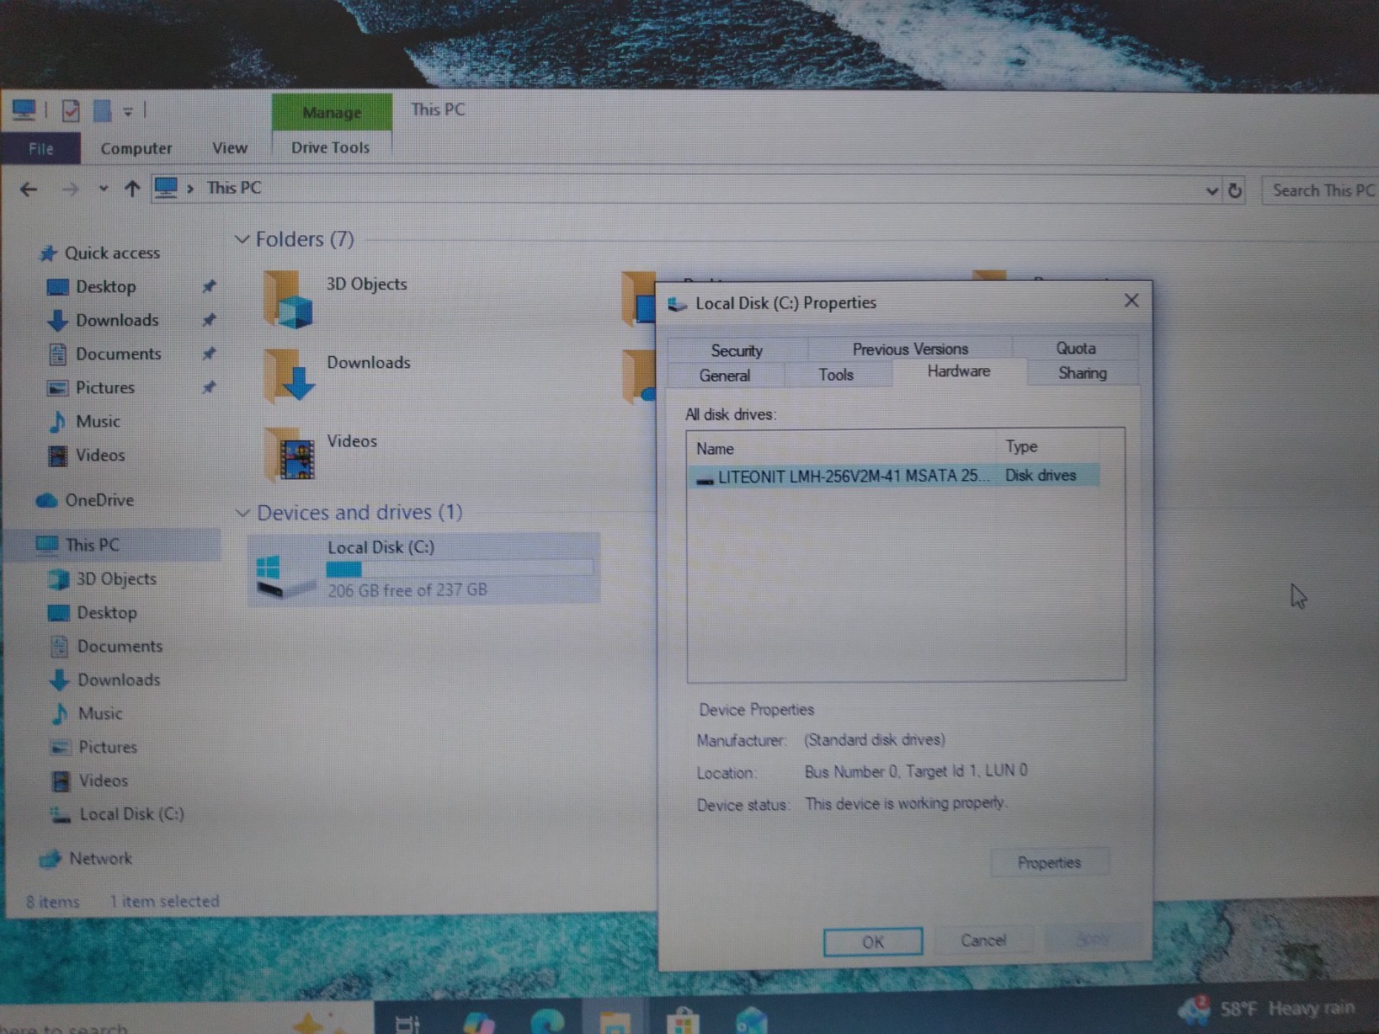
Task: Switch to the Tools tab
Action: [836, 375]
